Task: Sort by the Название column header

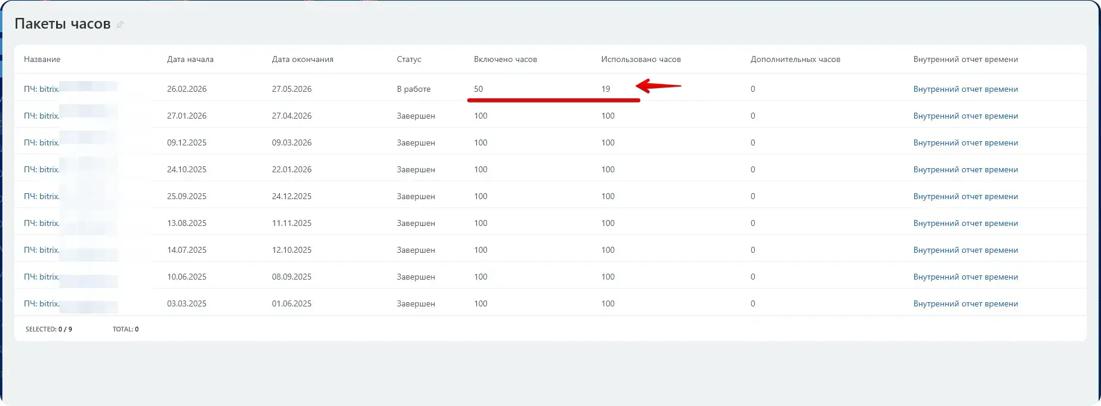Action: tap(42, 59)
